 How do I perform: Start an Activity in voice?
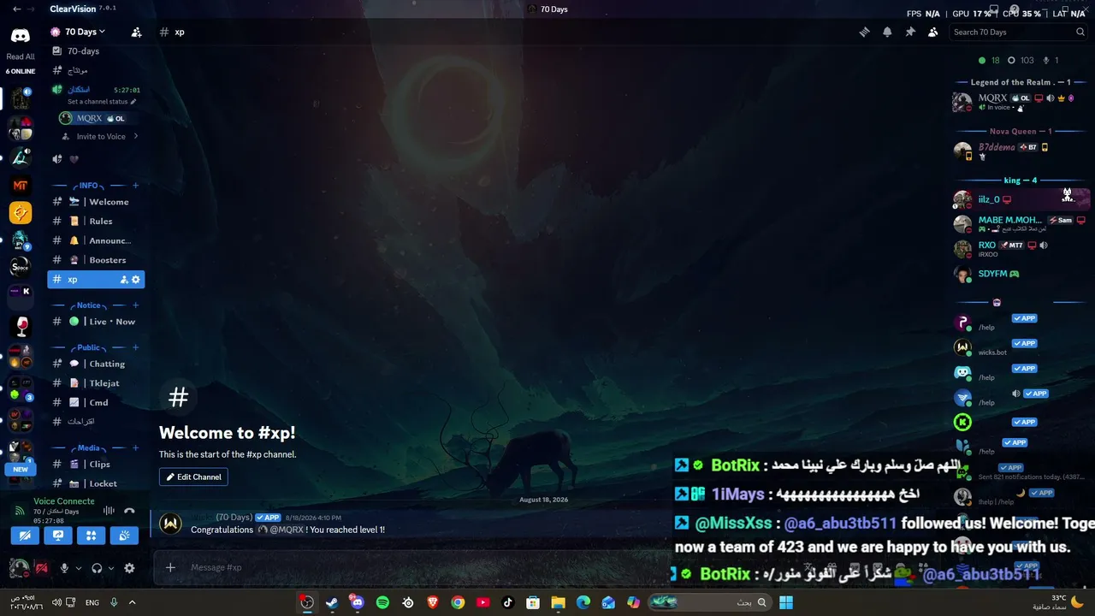92,536
